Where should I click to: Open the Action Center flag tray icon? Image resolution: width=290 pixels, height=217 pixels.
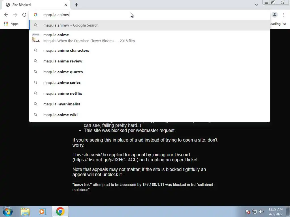pos(248,212)
